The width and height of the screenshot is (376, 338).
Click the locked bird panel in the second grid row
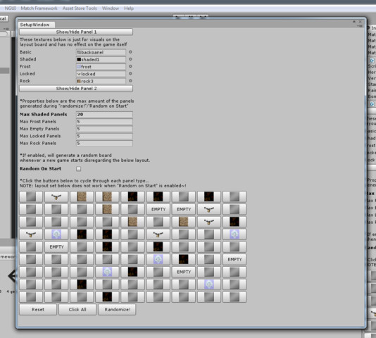[x=209, y=209]
